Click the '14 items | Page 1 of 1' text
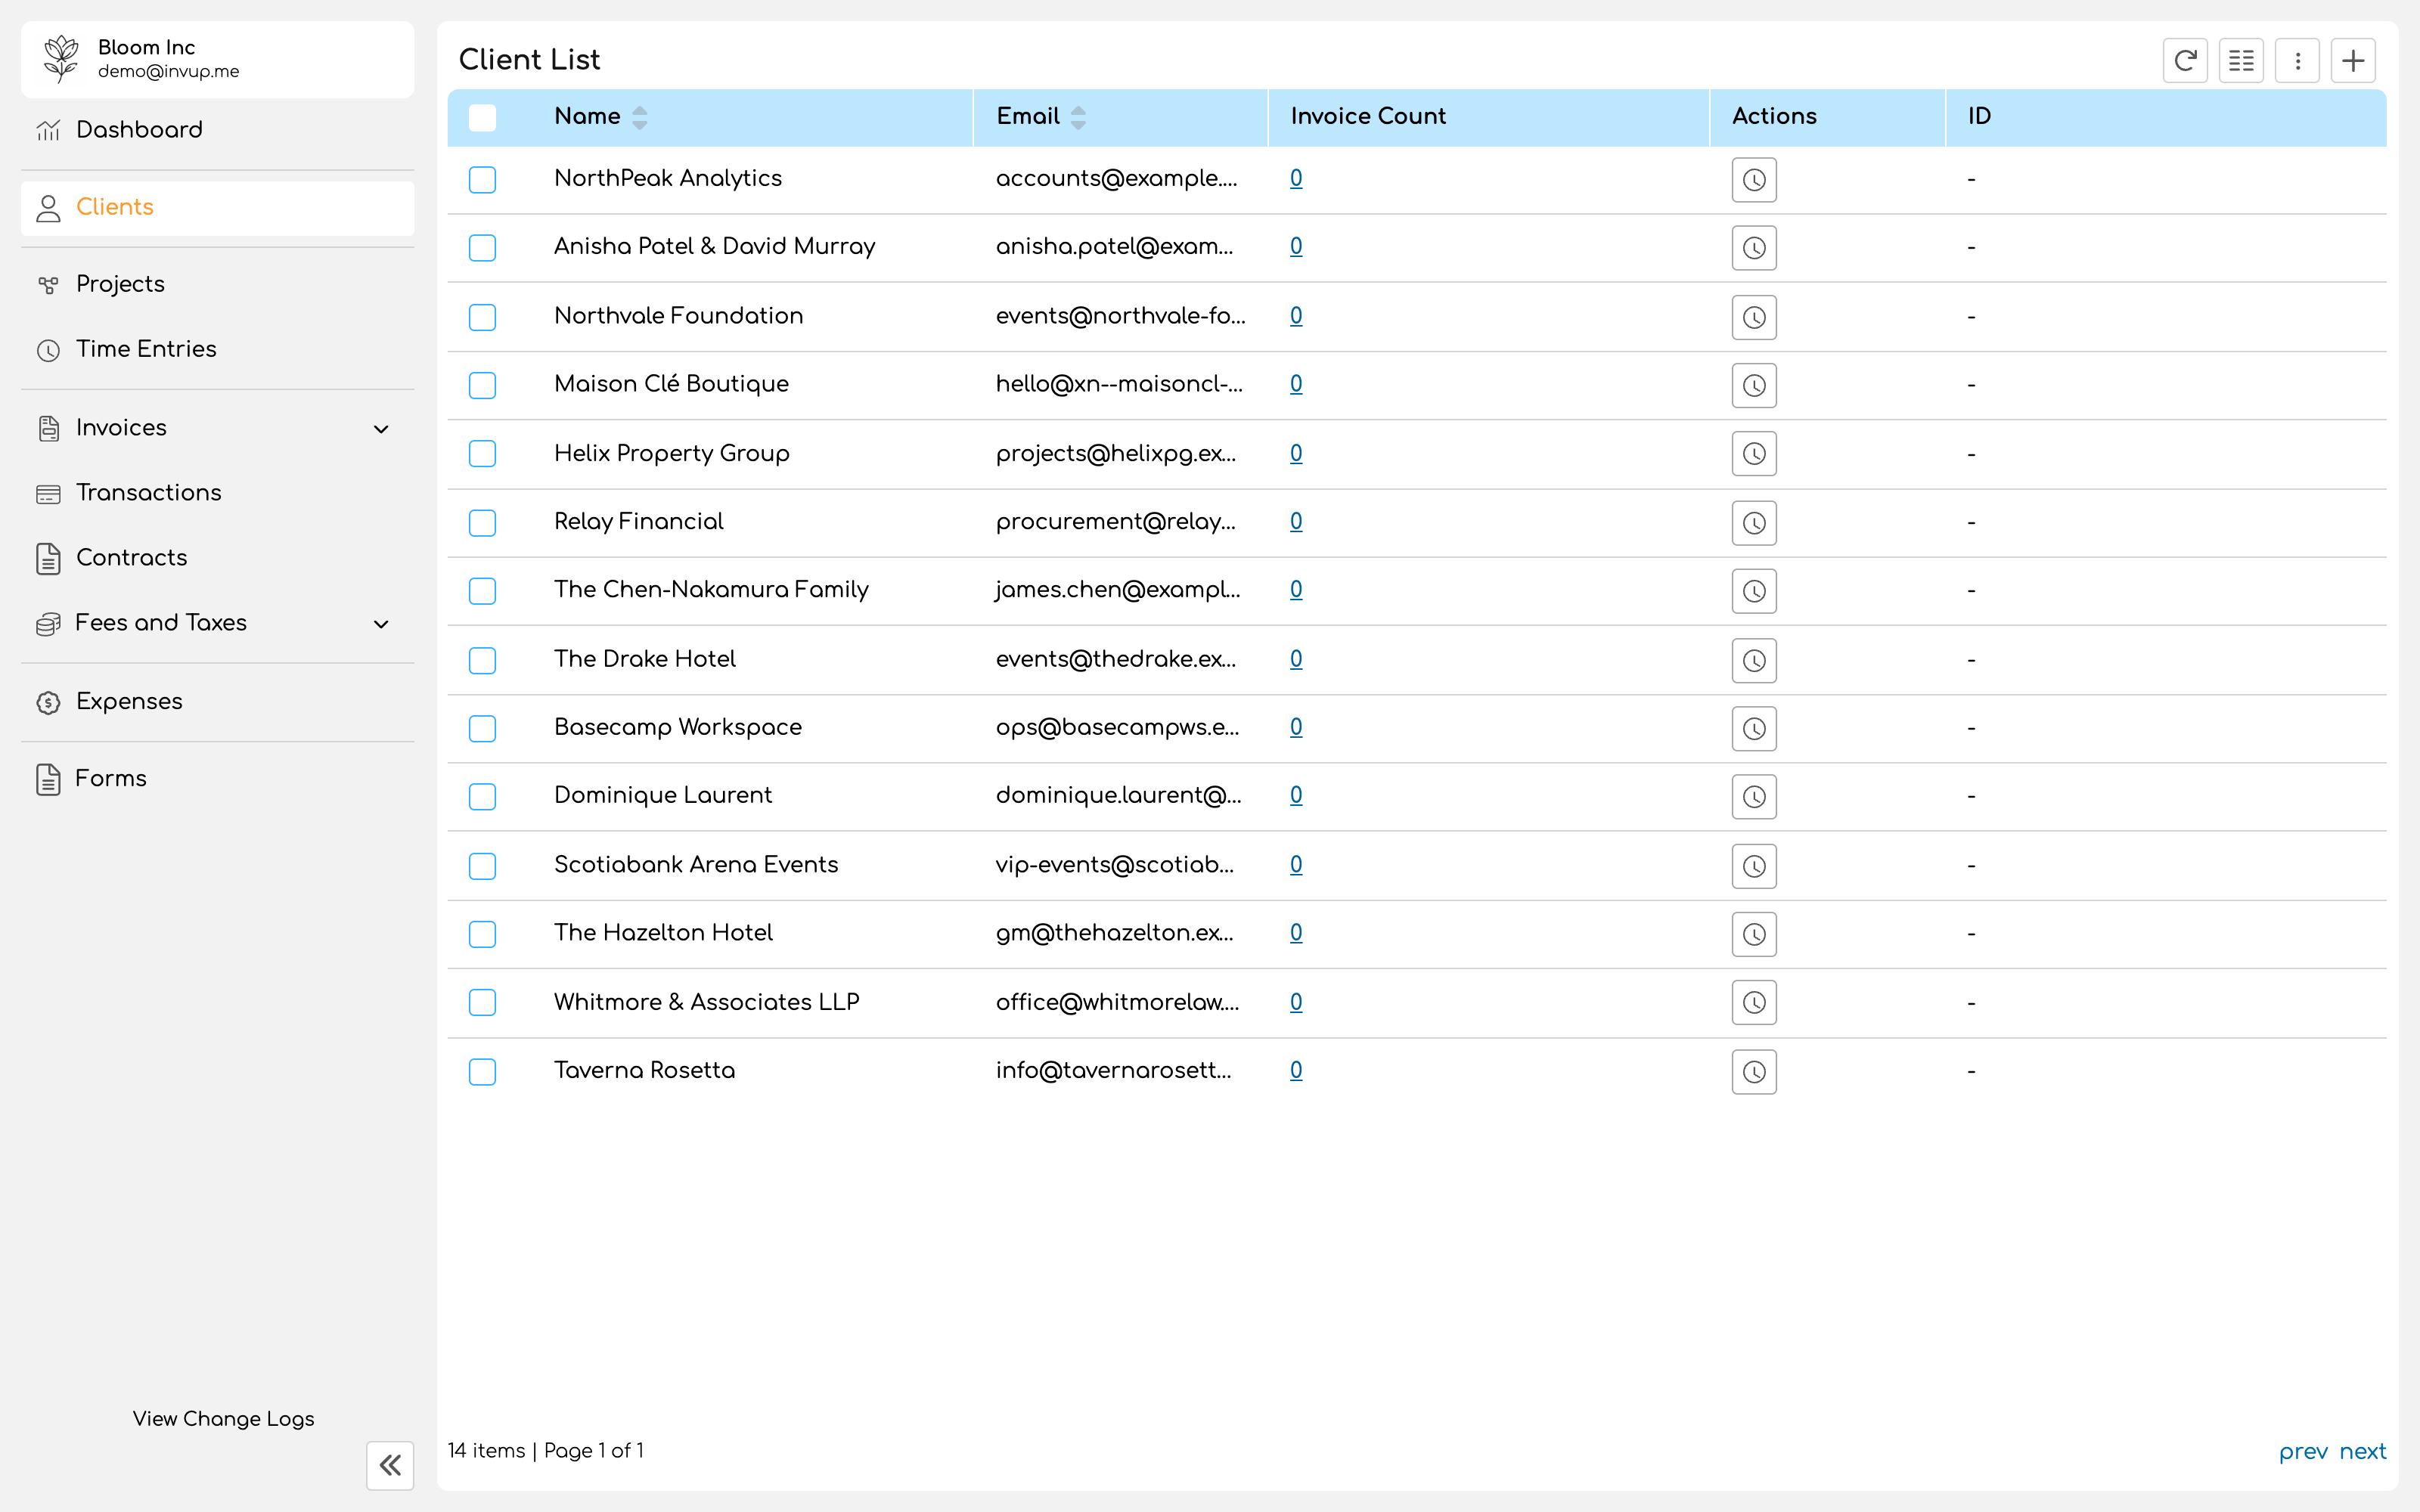Screen dimensions: 2420x1512 tap(545, 1451)
